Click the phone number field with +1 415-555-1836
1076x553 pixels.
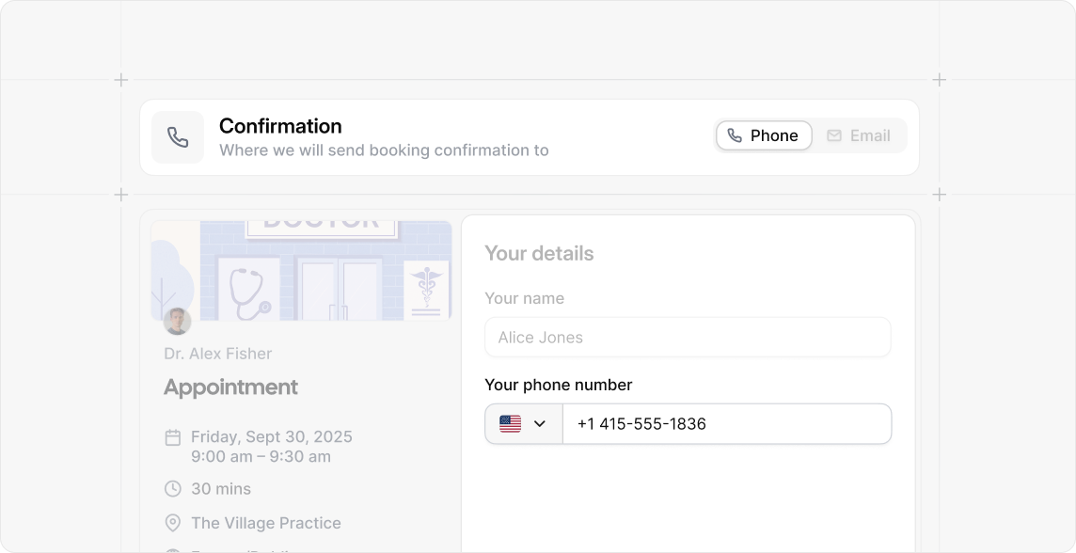coord(727,424)
